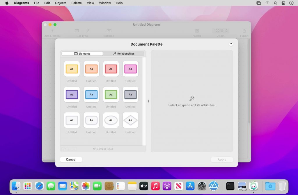Image resolution: width=298 pixels, height=195 pixels.
Task: Select the red rectangle element type
Action: [111, 69]
